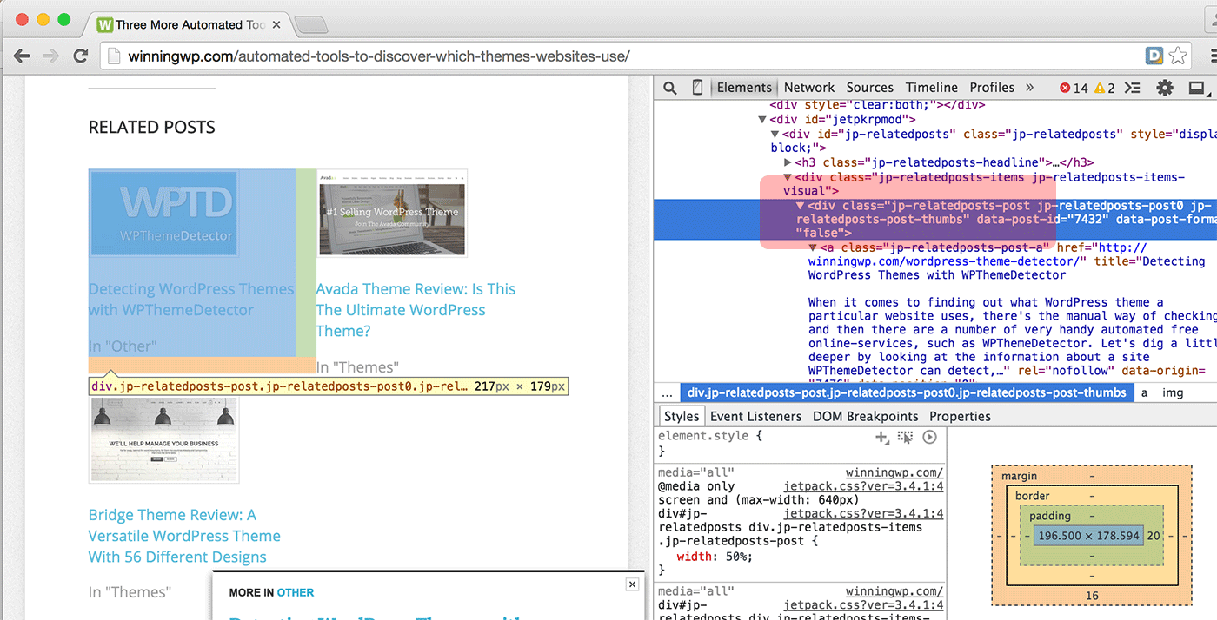Collapse the selected jp-relatedposts-post0 div node
This screenshot has height=620, width=1217.
tap(801, 206)
